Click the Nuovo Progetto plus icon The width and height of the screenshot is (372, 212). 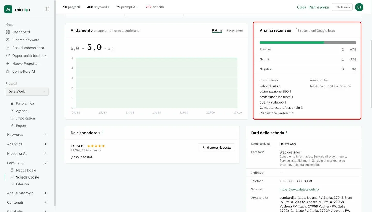pyautogui.click(x=8, y=64)
